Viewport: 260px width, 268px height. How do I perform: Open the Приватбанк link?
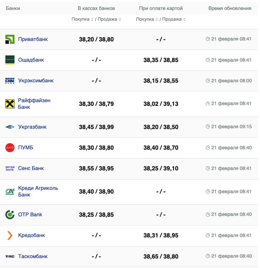click(x=33, y=39)
